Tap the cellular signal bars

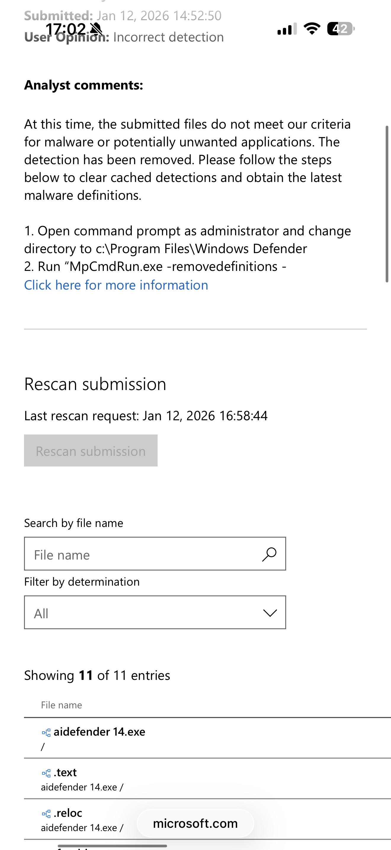click(287, 29)
